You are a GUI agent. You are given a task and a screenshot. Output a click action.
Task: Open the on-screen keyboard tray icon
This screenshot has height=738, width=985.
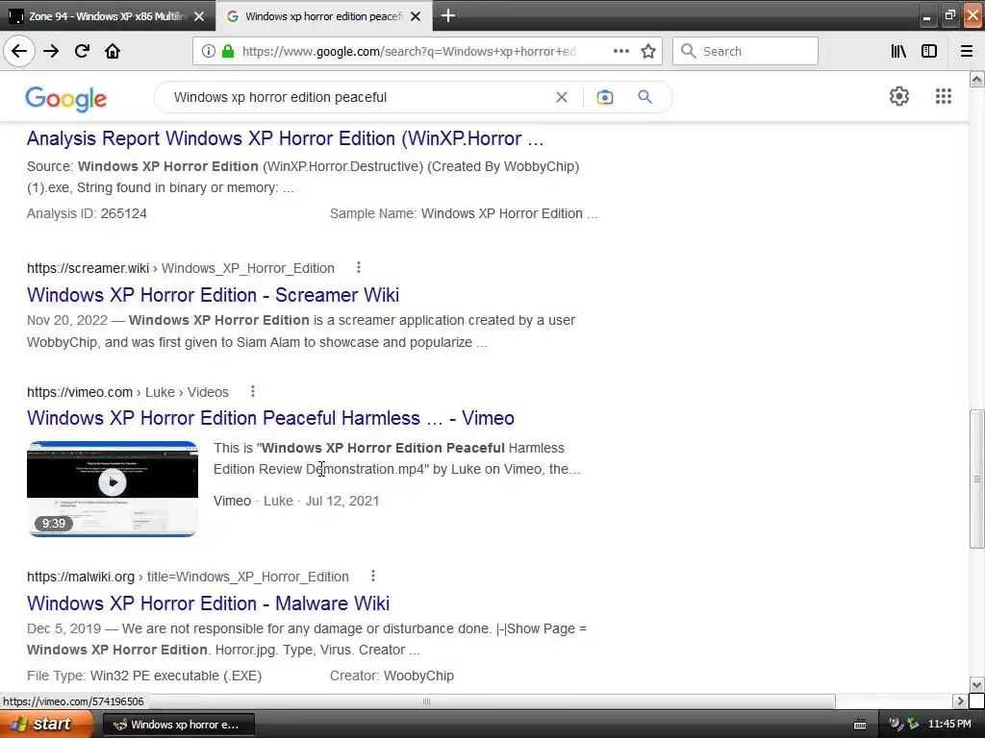click(860, 725)
